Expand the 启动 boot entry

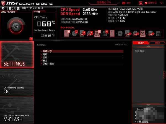82,58
